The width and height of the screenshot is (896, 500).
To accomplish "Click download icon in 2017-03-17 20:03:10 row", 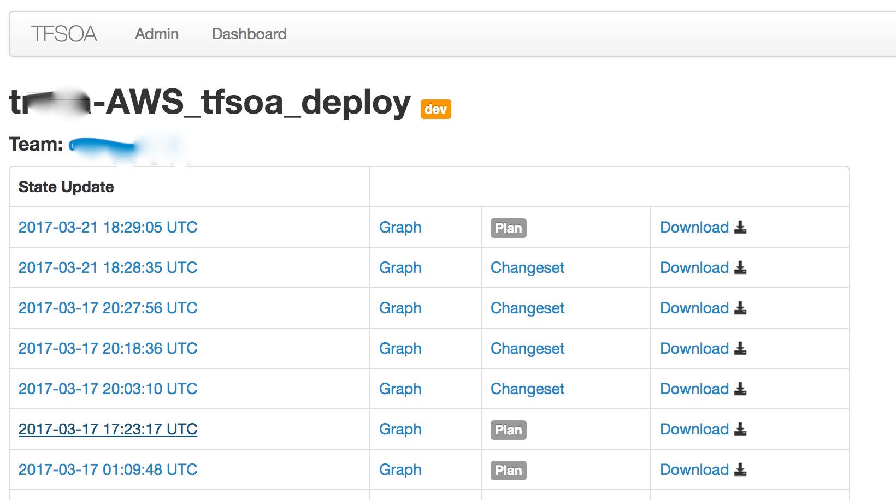I will (740, 389).
